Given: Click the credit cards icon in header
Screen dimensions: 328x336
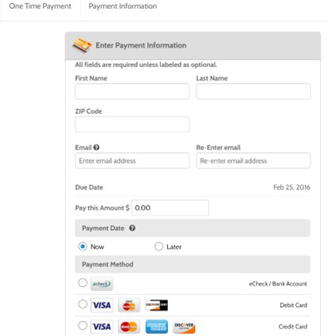Looking at the screenshot, I should [82, 45].
